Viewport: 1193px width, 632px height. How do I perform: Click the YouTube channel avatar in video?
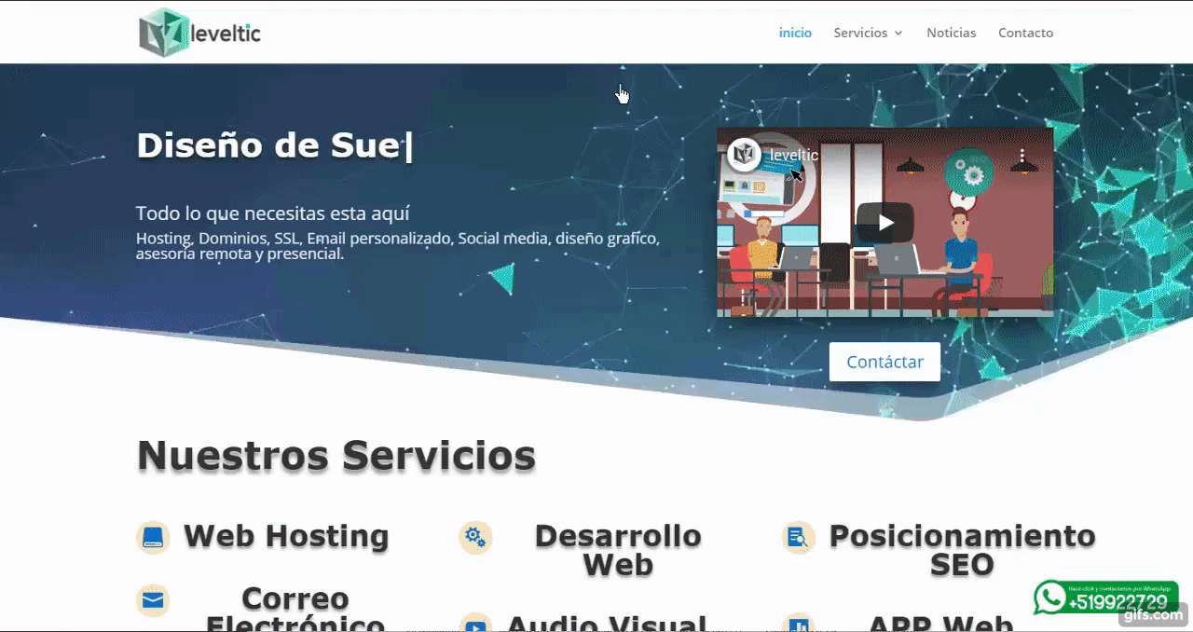(744, 155)
